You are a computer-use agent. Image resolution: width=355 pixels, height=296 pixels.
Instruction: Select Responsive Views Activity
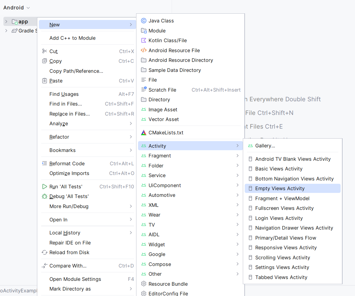point(293,247)
